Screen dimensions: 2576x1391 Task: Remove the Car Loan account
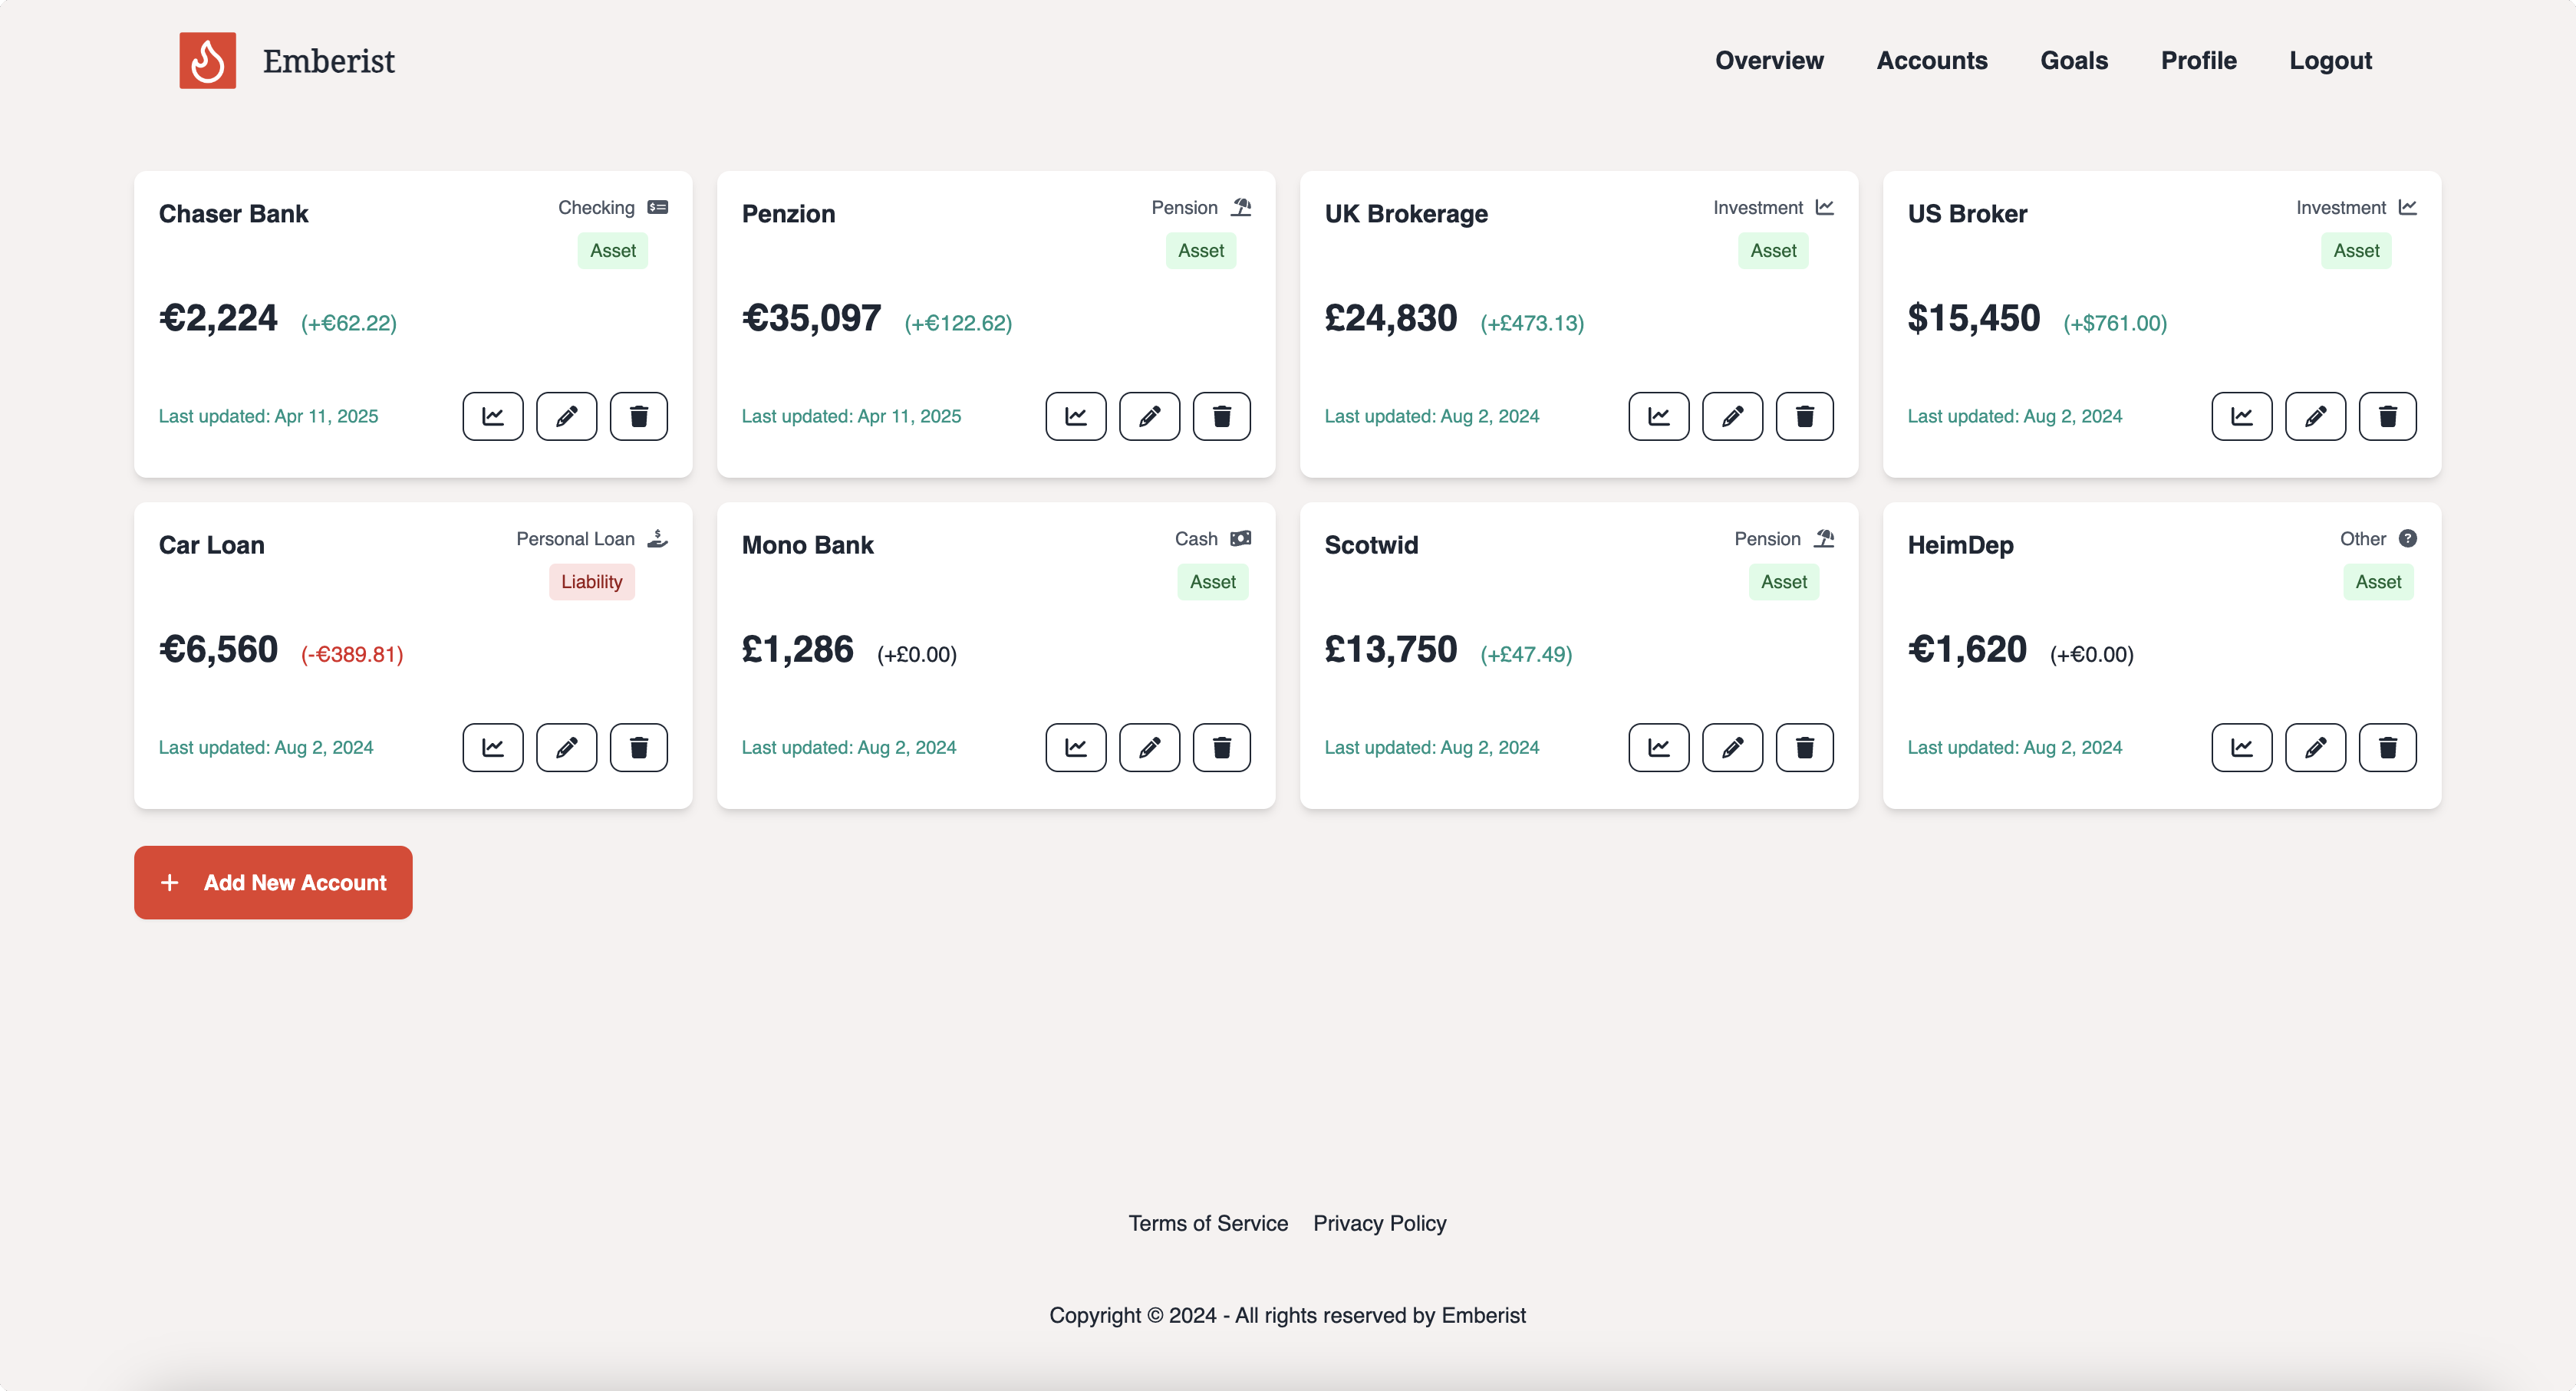[639, 748]
